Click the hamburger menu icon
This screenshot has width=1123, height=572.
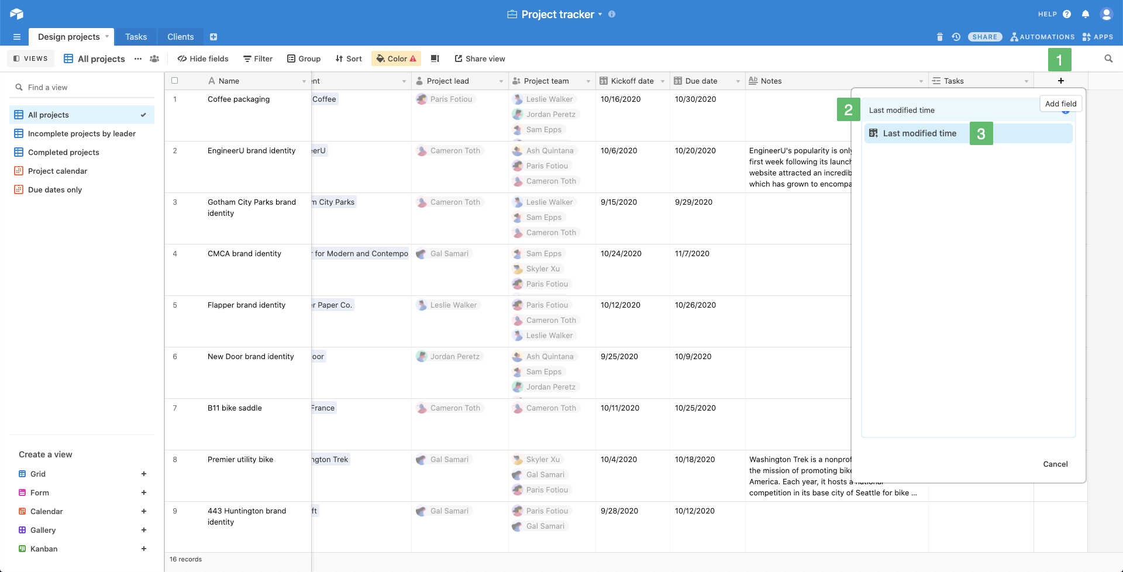[x=17, y=37]
